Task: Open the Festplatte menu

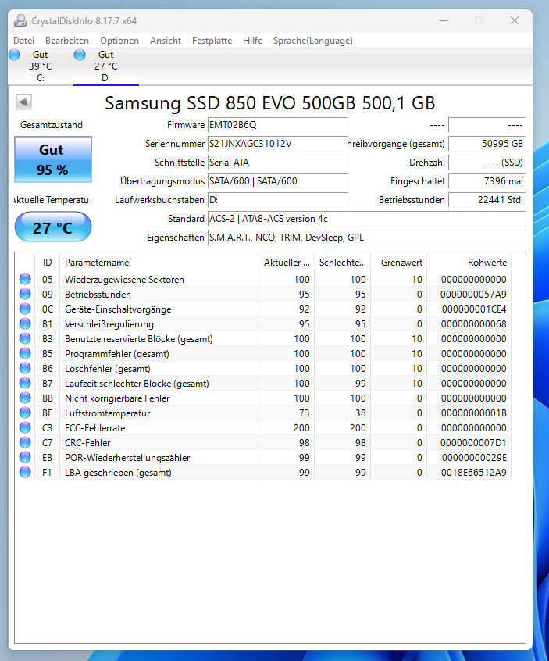Action: 212,41
